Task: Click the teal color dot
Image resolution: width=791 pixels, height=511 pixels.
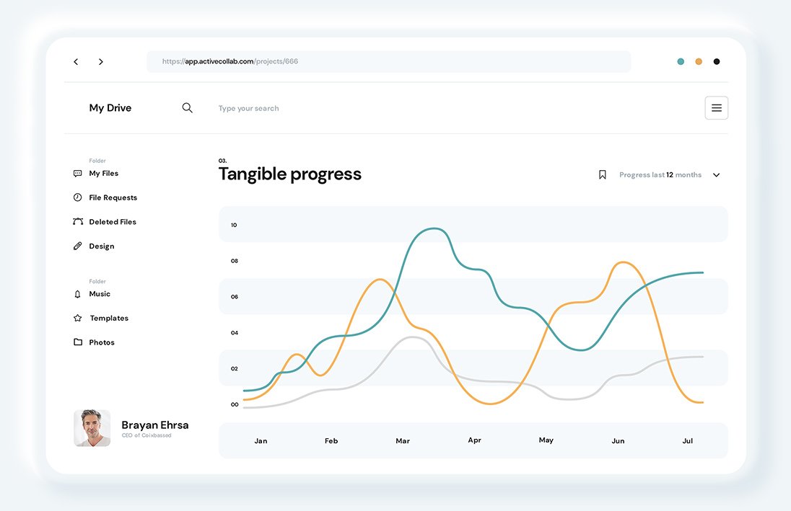Action: (x=681, y=62)
